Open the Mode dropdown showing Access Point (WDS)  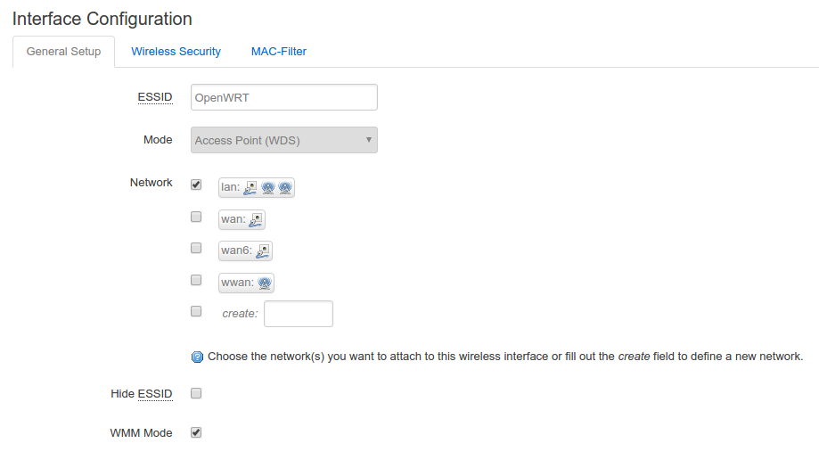284,140
